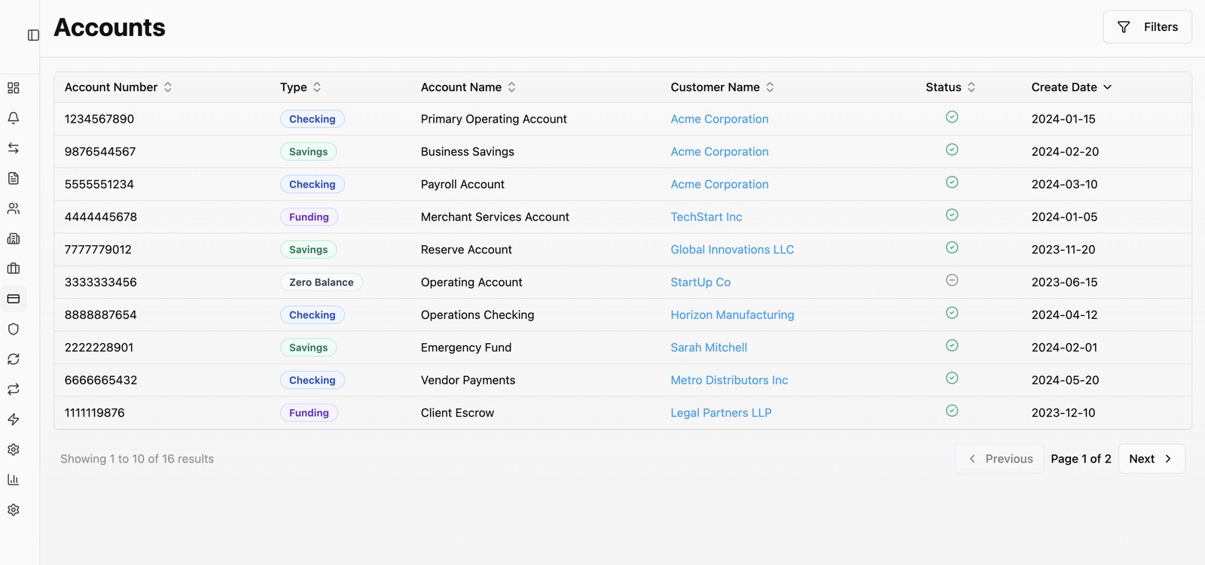1205x565 pixels.
Task: Click inactive minus status icon for StartUp Co
Action: (952, 280)
